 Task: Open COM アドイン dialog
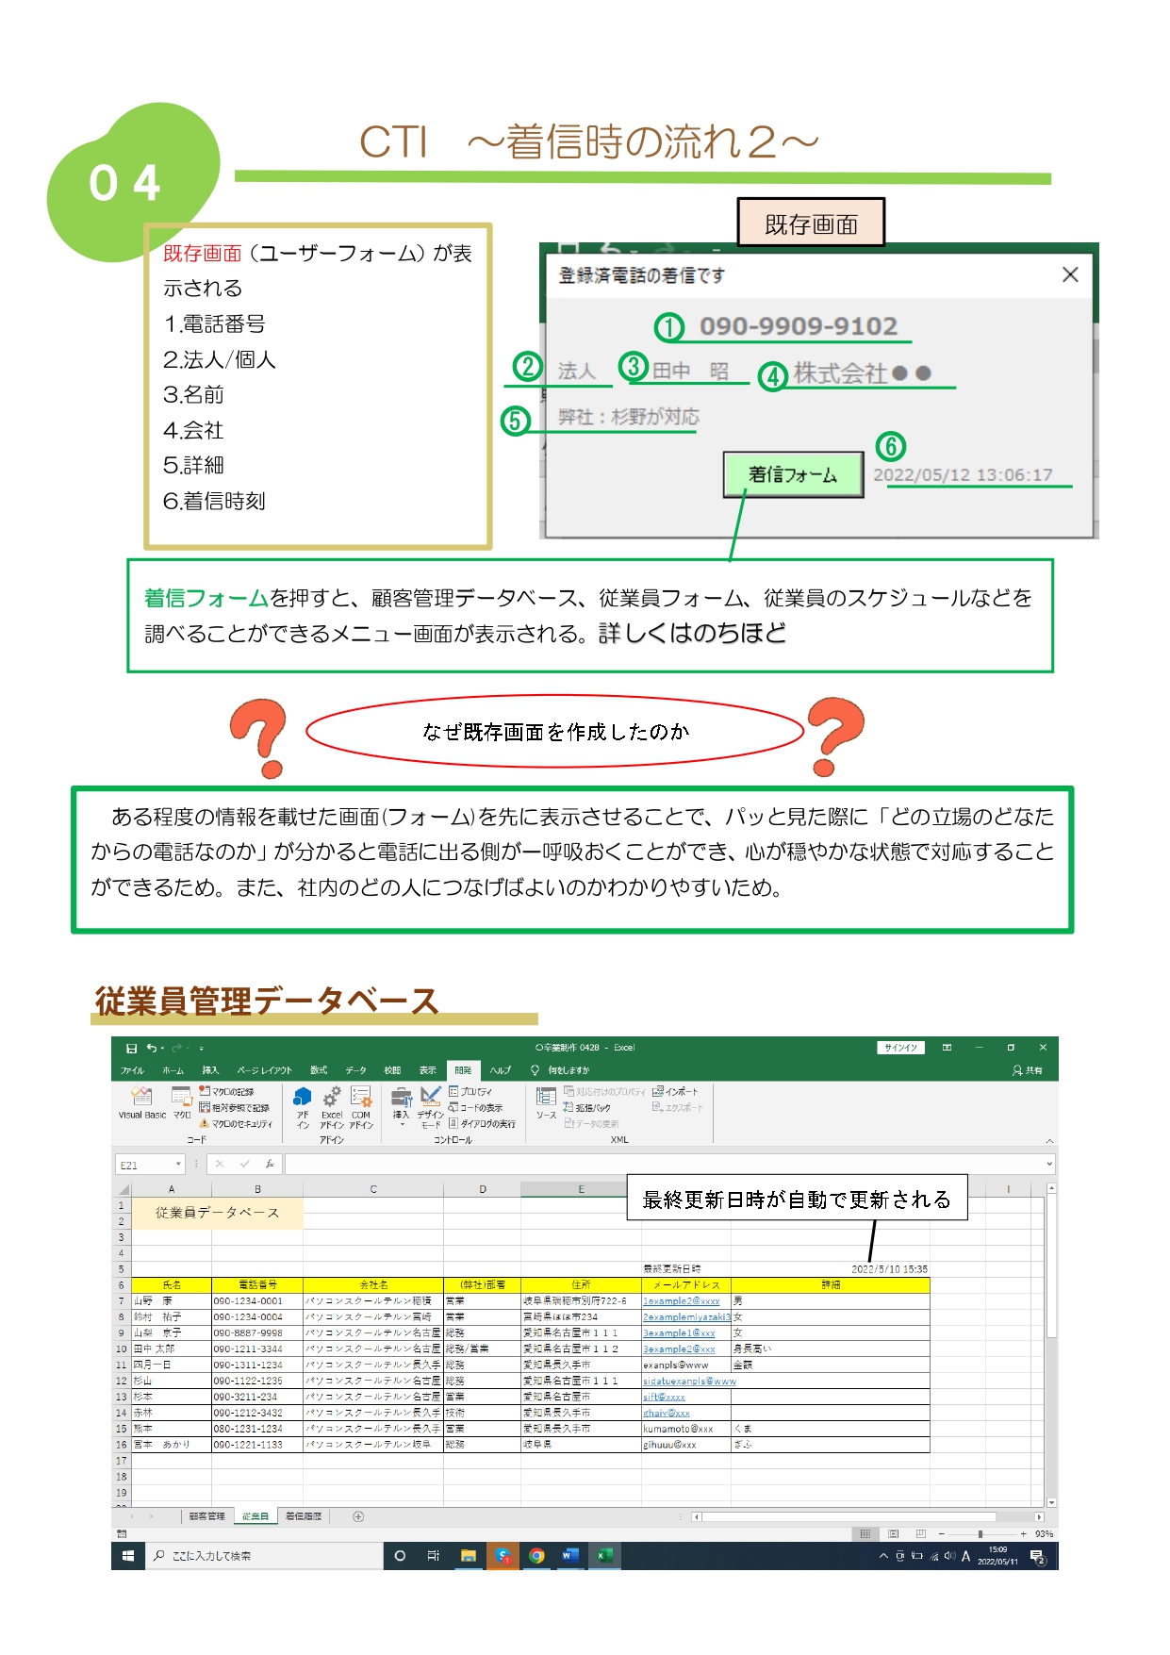coord(361,1103)
